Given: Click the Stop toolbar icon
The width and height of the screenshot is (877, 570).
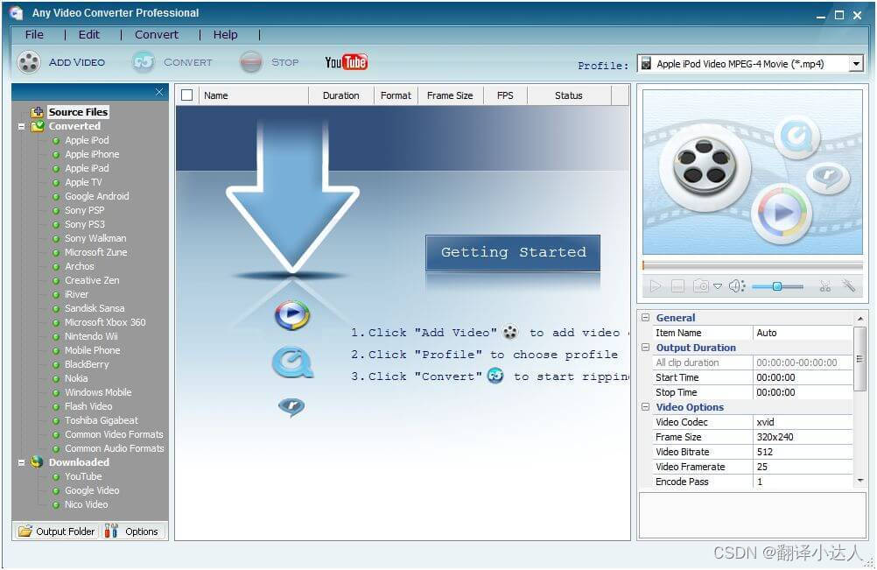Looking at the screenshot, I should click(x=251, y=62).
